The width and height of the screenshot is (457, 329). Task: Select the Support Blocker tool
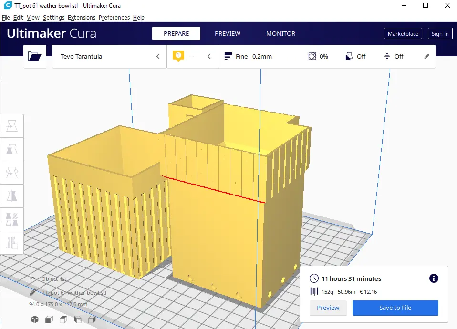[x=12, y=242]
